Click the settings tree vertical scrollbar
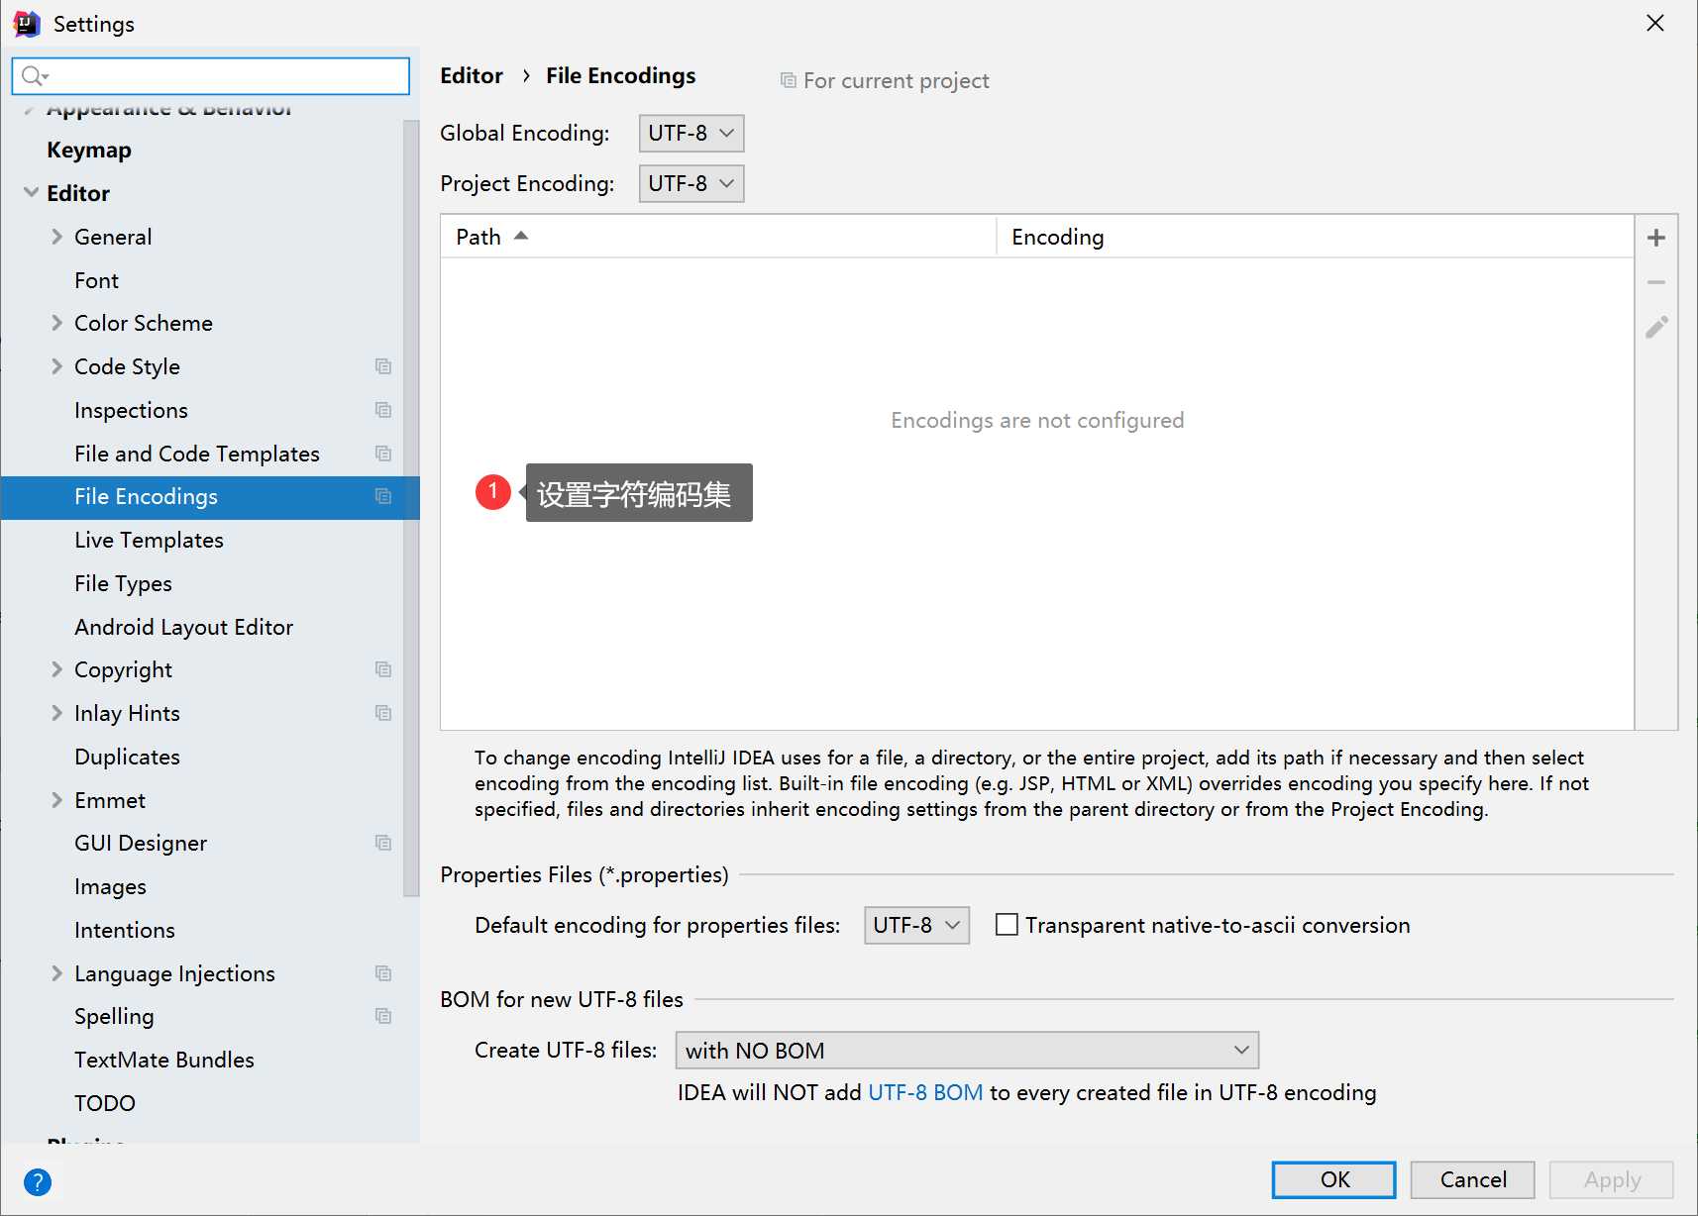Image resolution: width=1698 pixels, height=1216 pixels. (411, 508)
